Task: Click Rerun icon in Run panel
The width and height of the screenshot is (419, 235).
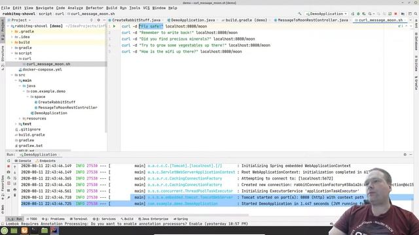Action: 9,161
